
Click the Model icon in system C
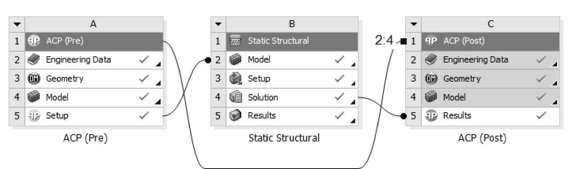click(x=429, y=97)
